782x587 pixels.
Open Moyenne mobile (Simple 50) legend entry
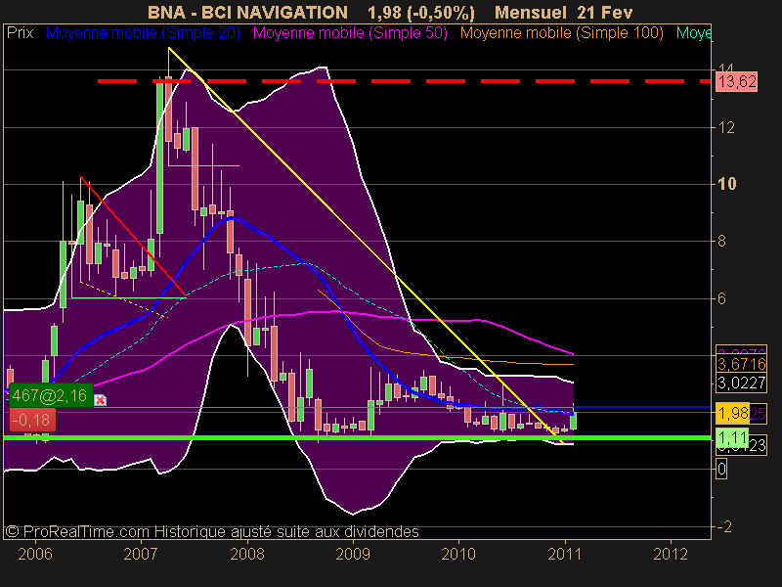pos(350,33)
